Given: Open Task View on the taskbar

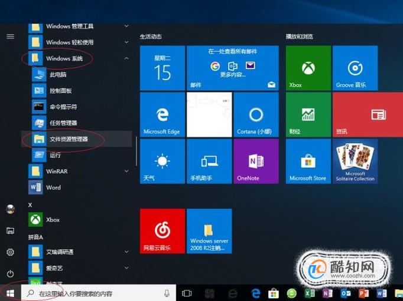Looking at the screenshot, I should click(x=187, y=293).
